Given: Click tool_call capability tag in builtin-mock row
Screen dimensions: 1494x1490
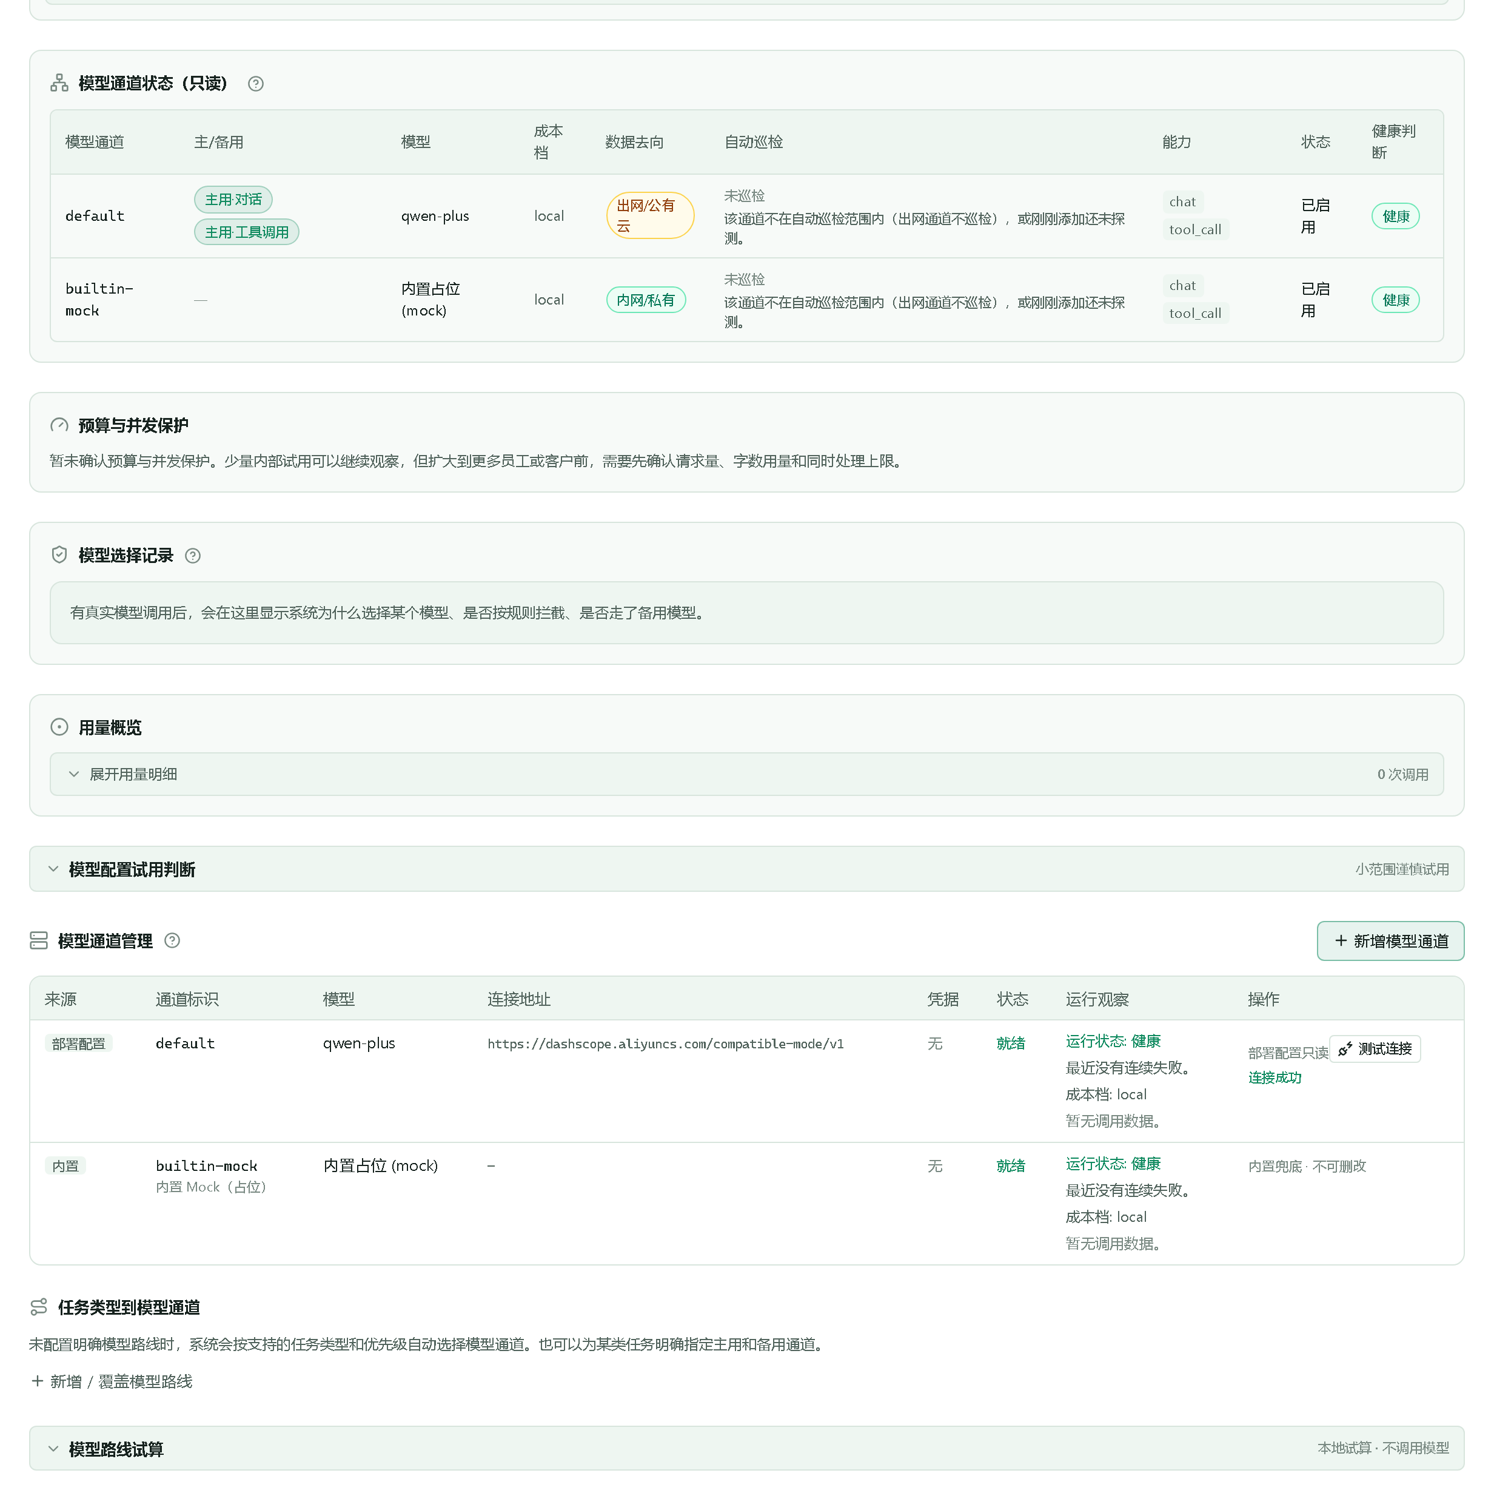Looking at the screenshot, I should coord(1196,313).
